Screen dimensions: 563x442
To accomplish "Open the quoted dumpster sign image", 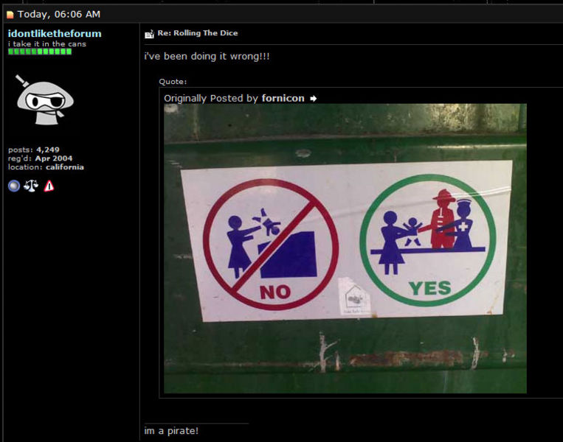I will point(345,248).
